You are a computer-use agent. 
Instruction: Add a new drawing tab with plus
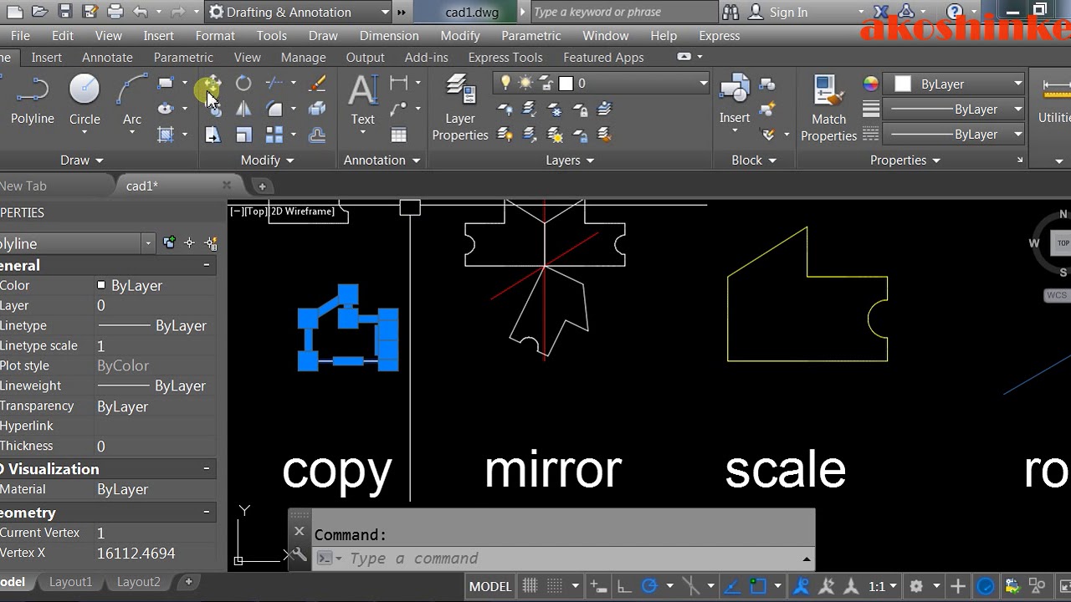(x=262, y=186)
